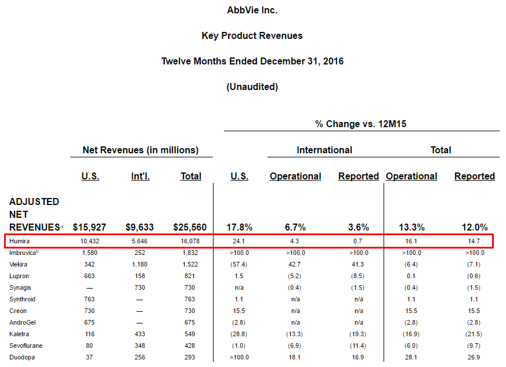
Task: Click the AndroGel product name
Action: coord(22,322)
